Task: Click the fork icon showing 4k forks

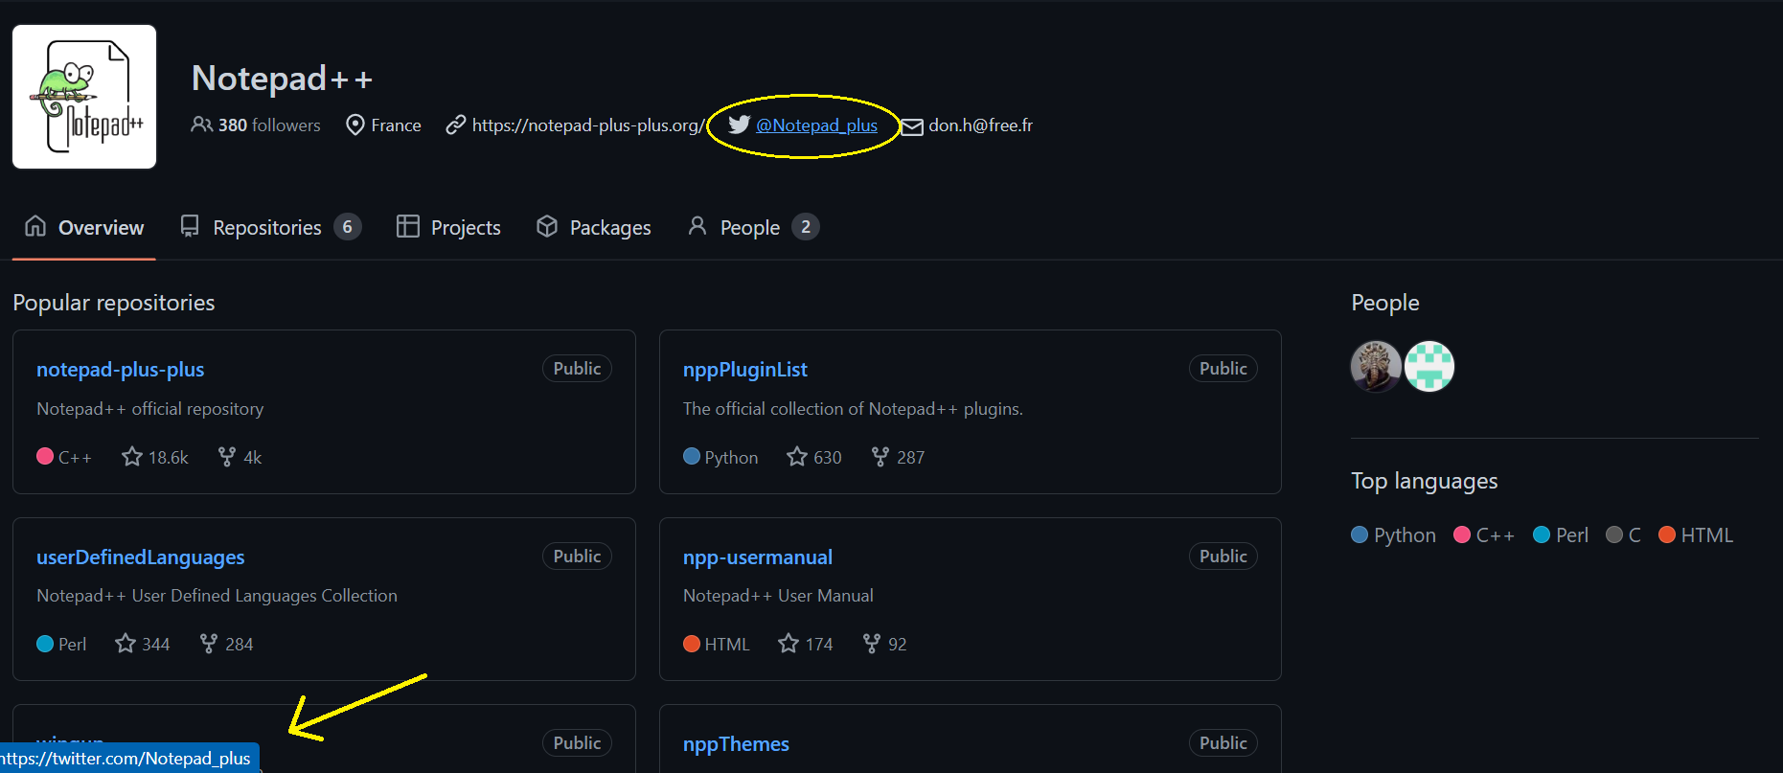Action: 226,457
